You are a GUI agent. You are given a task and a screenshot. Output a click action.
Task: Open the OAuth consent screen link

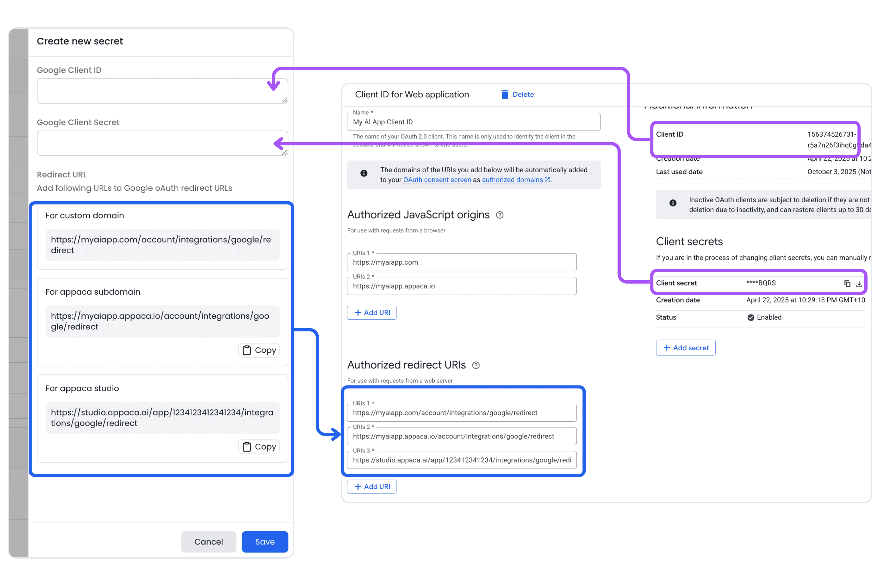(437, 180)
